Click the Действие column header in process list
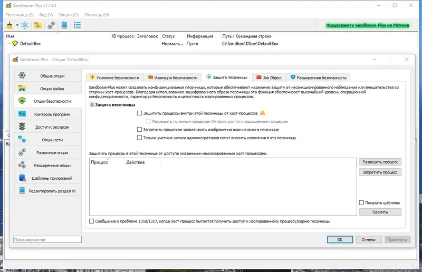The image size is (422, 272). 142,162
